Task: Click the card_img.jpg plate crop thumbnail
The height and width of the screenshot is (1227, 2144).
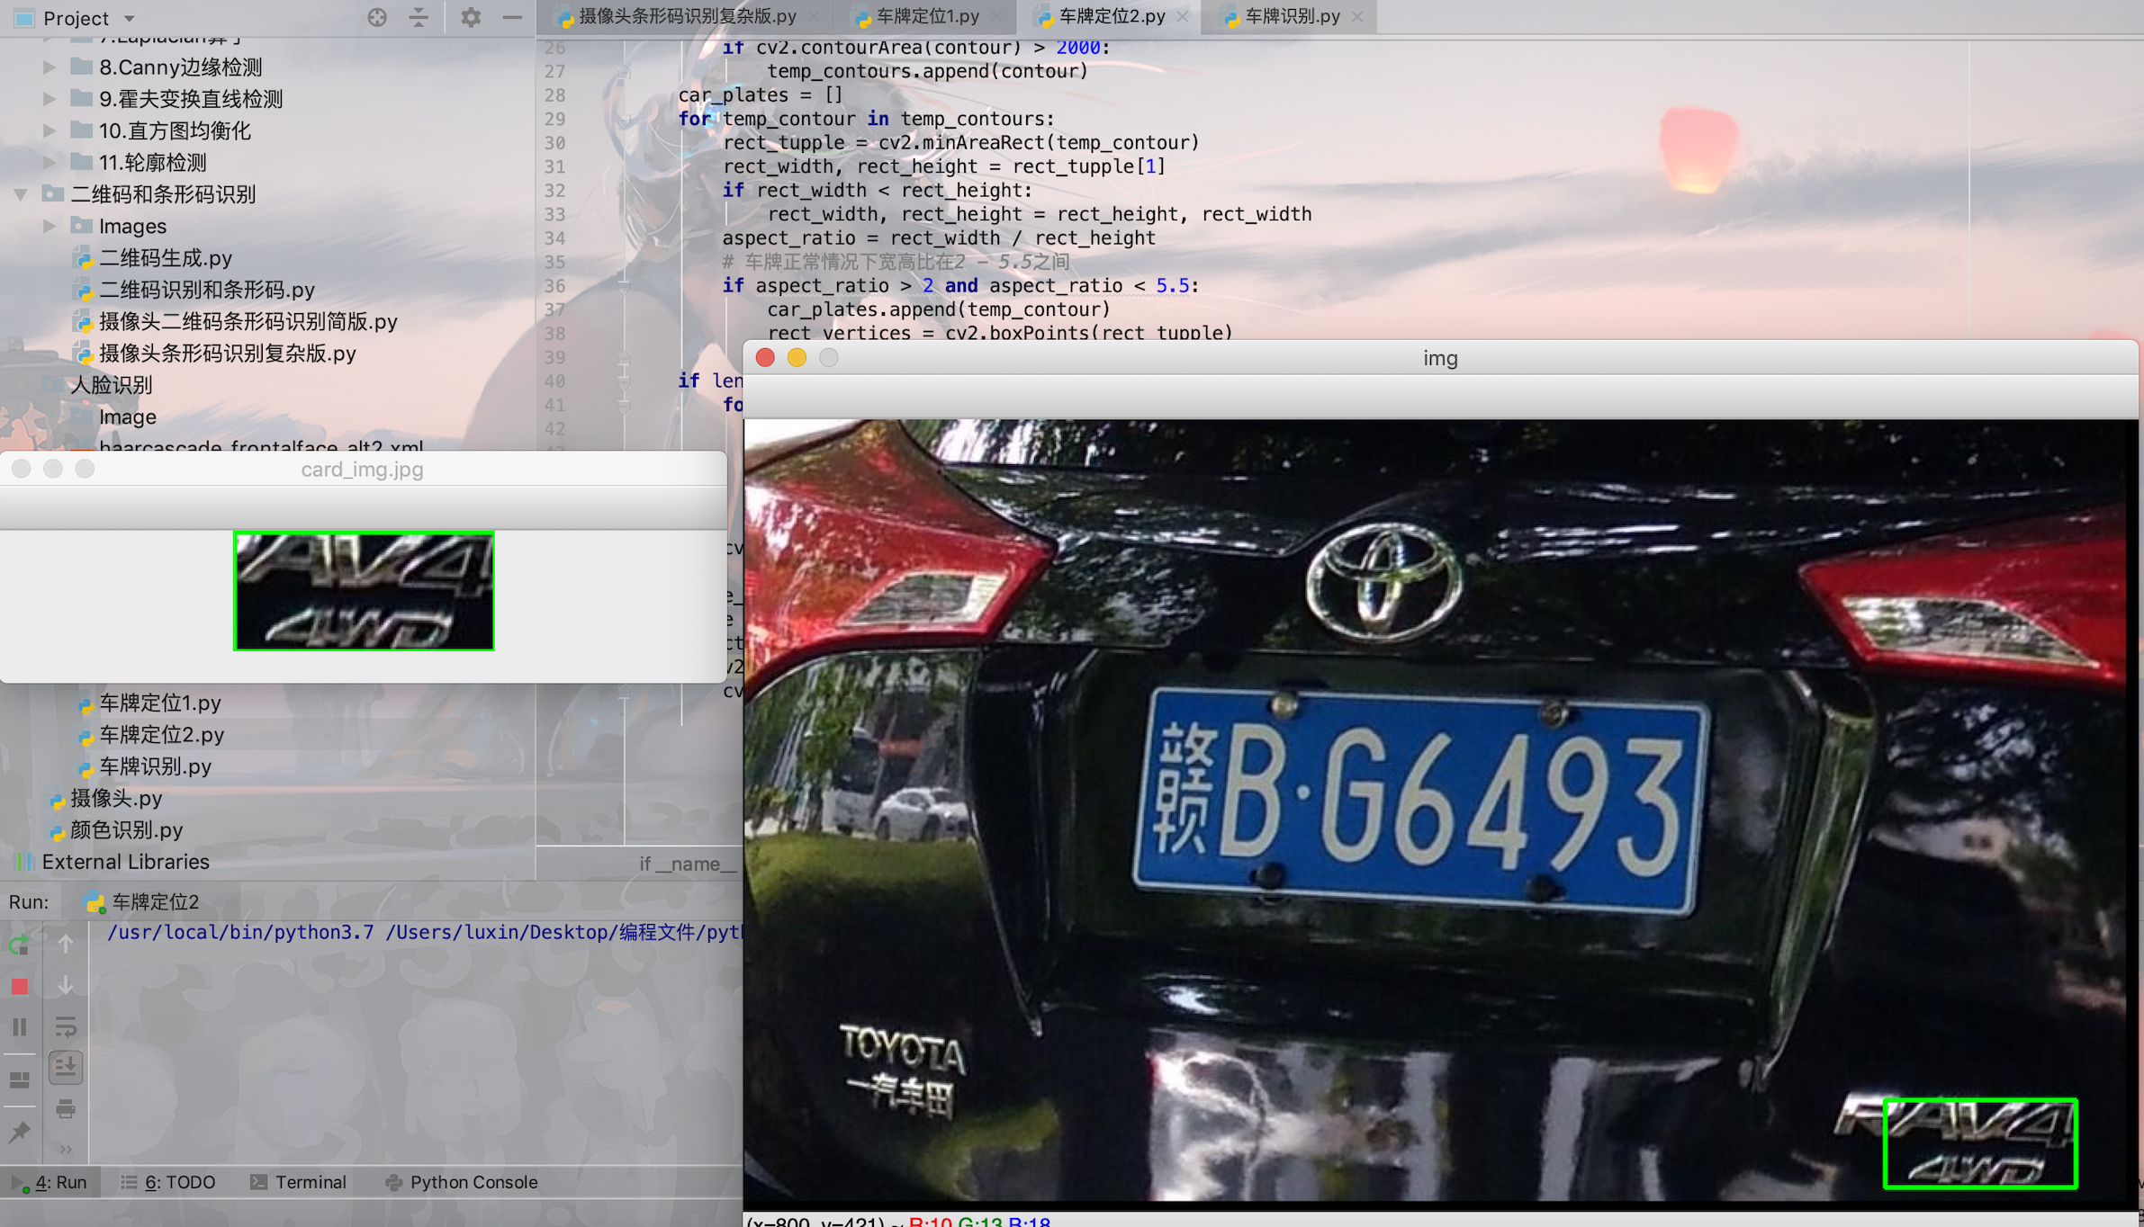Action: coord(364,591)
